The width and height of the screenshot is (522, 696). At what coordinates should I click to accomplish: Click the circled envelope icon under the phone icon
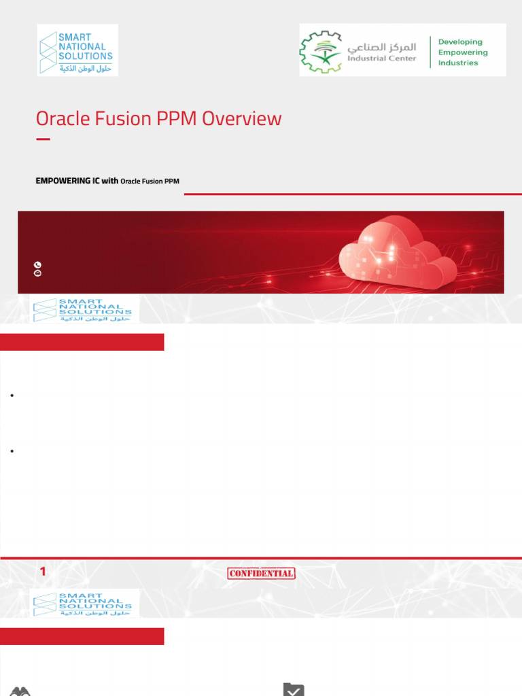[x=38, y=273]
